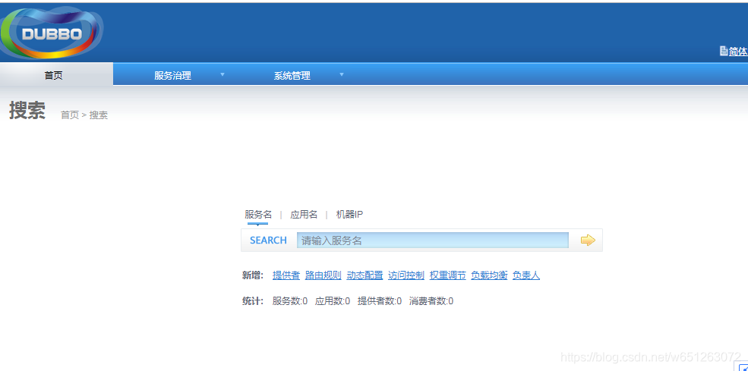Expand the 服务治理 dropdown arrow
This screenshot has width=748, height=371.
223,74
